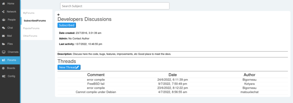Open People using the group icon
293x103 pixels.
click(x=3, y=20)
